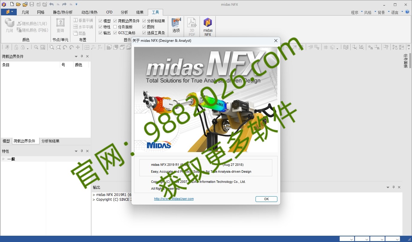
Task: Switch to the 网格 ribbon tab
Action: tap(41, 12)
